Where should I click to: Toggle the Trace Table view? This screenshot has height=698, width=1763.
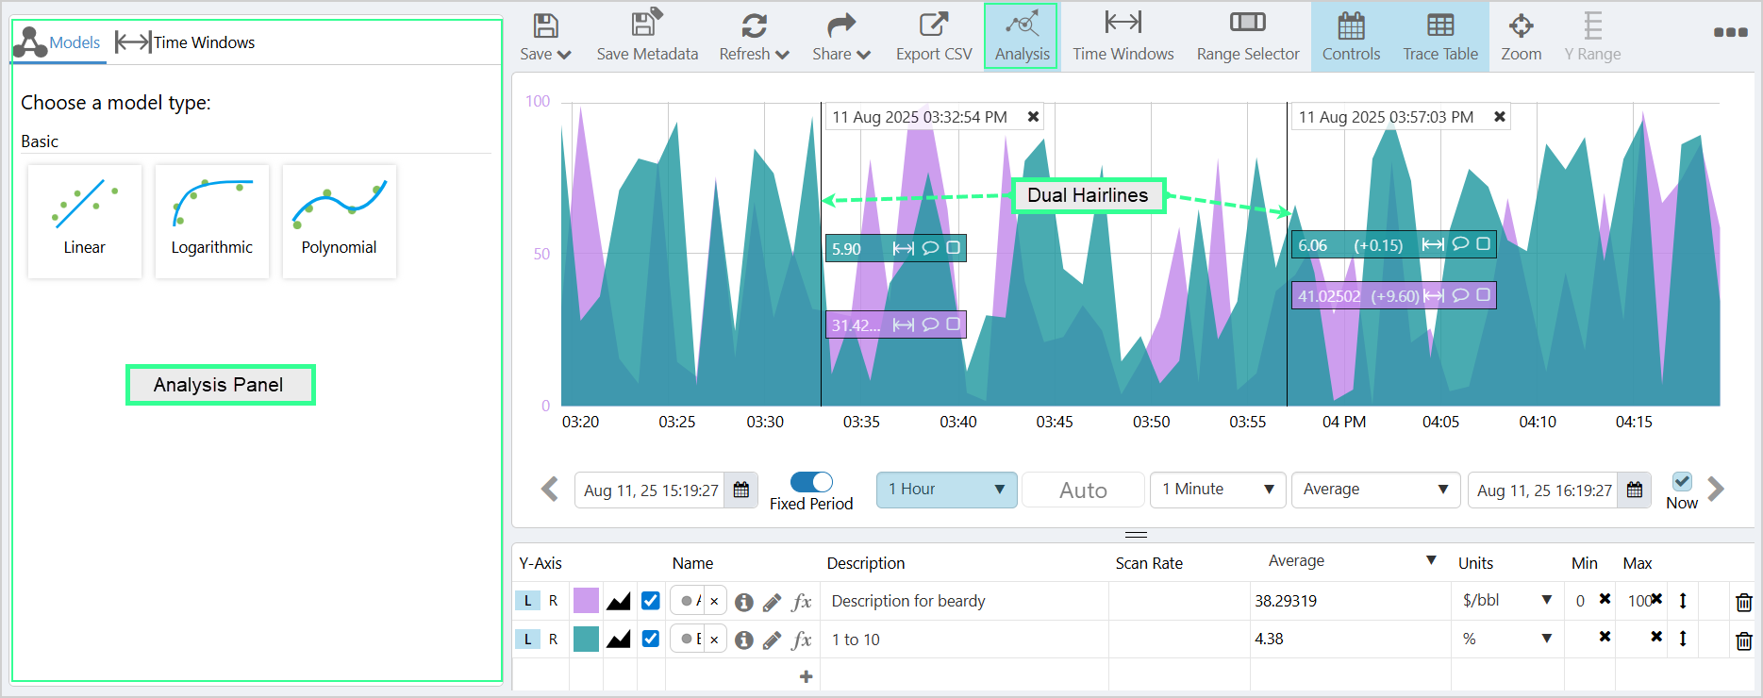click(1439, 36)
